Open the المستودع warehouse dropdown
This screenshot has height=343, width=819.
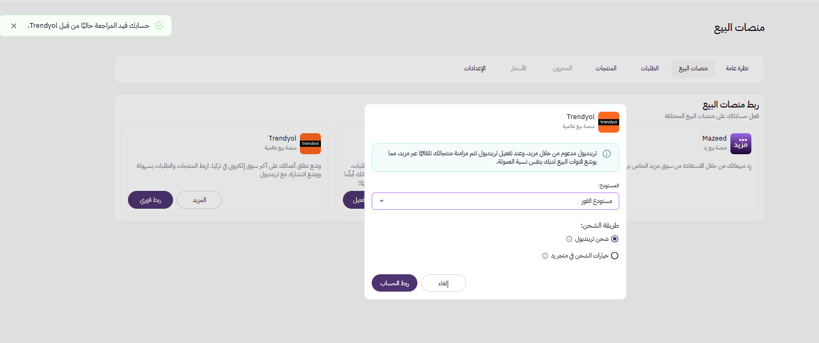(x=495, y=201)
